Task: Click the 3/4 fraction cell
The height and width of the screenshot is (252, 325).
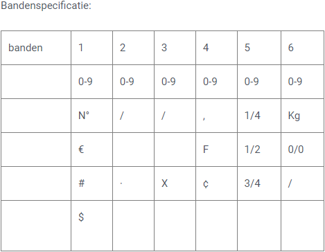Action: pos(259,183)
